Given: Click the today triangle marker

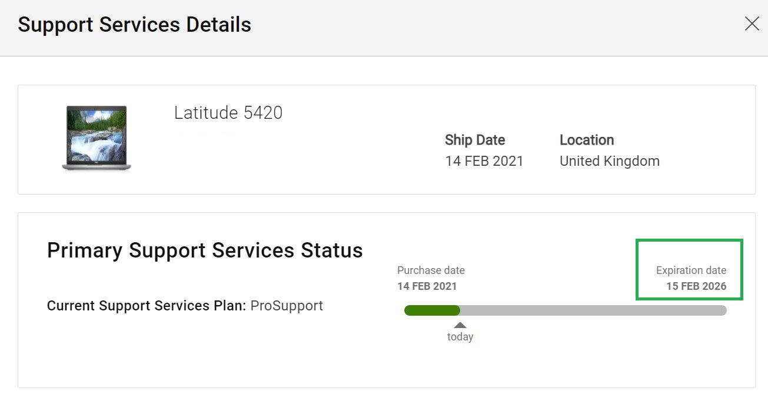Looking at the screenshot, I should pyautogui.click(x=460, y=325).
